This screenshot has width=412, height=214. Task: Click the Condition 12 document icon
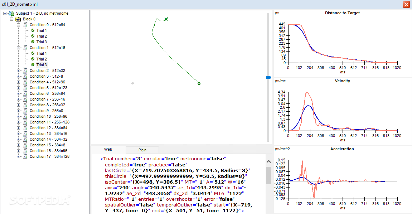tap(25, 128)
